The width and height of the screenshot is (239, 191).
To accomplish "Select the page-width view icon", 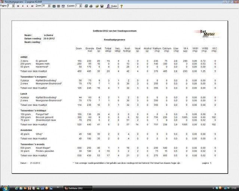I will click(x=58, y=6).
